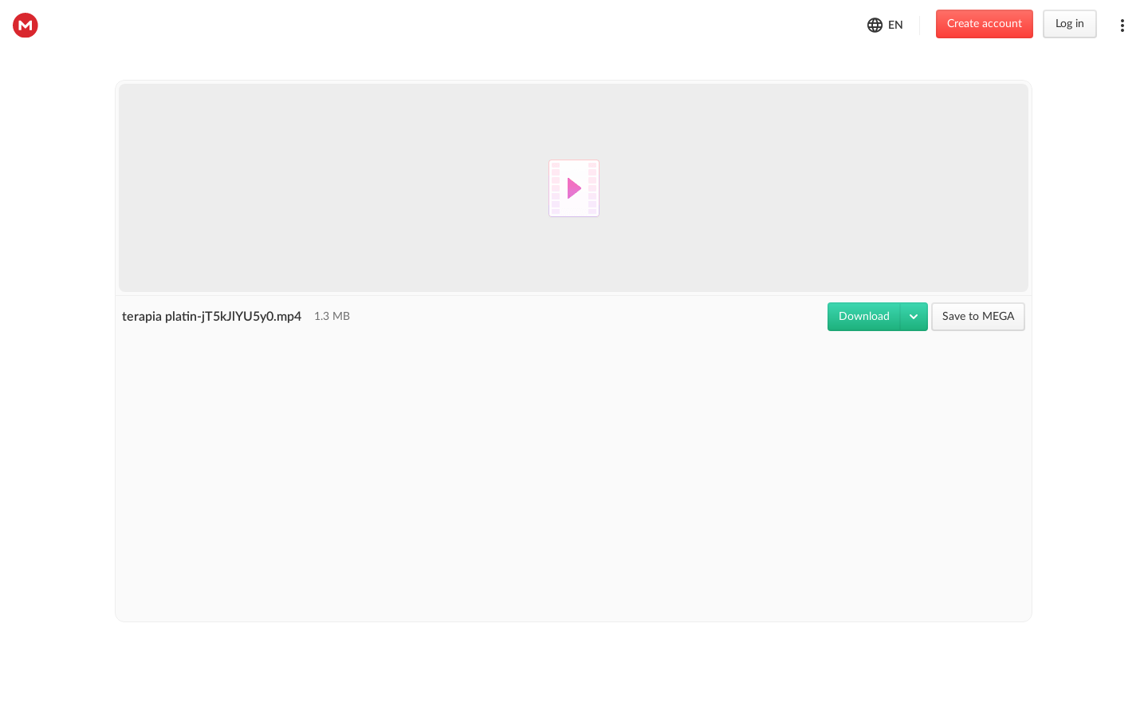This screenshot has height=718, width=1148.
Task: Click the MEGA logo icon
Action: click(x=26, y=26)
